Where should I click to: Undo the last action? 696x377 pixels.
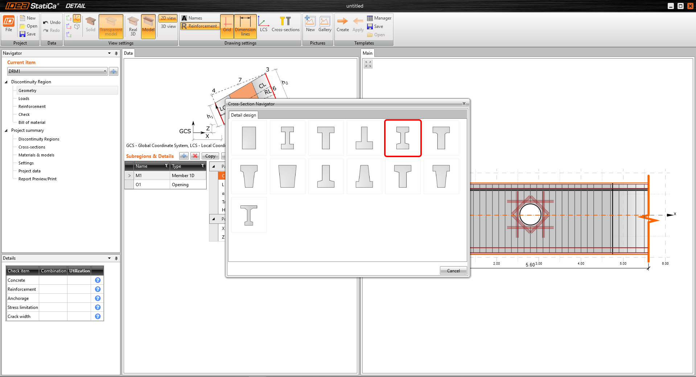pyautogui.click(x=52, y=22)
